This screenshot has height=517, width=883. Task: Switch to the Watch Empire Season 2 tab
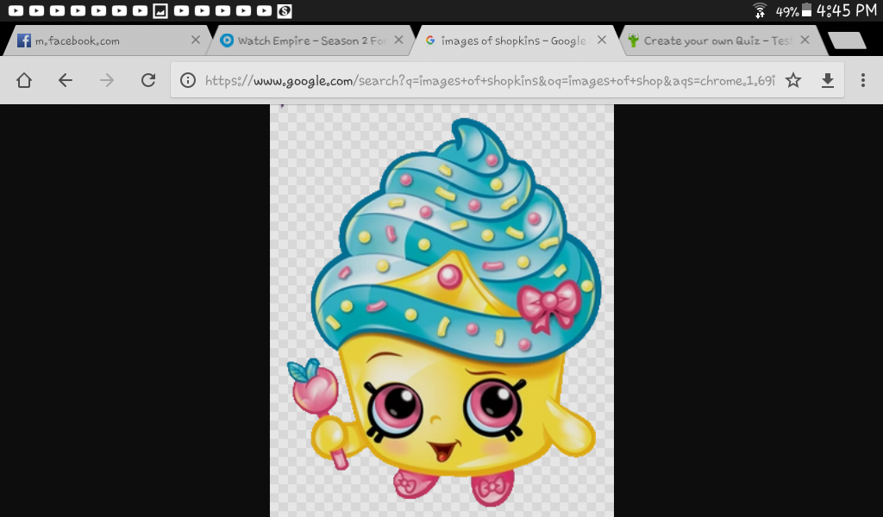311,40
